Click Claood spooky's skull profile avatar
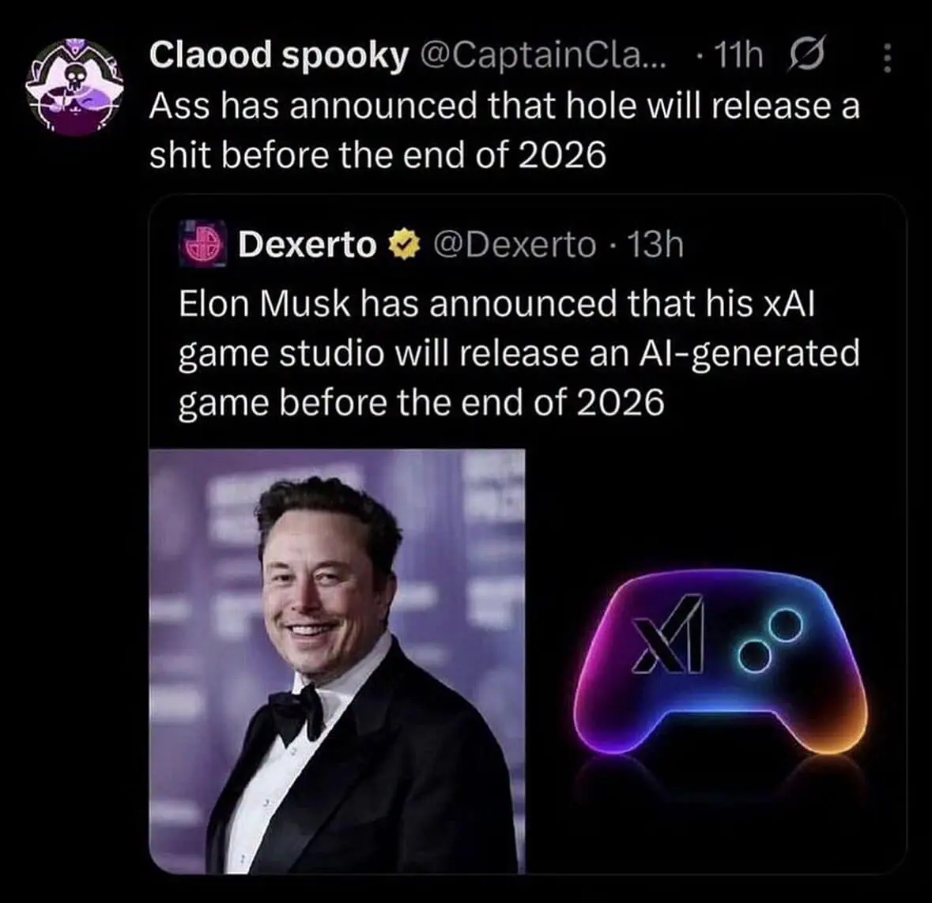 click(75, 87)
